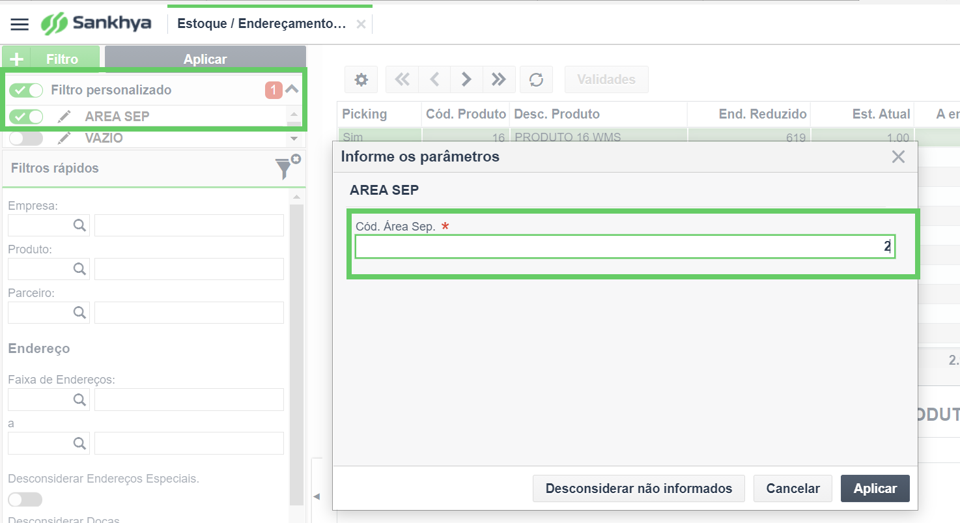The height and width of the screenshot is (523, 960).
Task: Go to the next record
Action: click(x=466, y=79)
